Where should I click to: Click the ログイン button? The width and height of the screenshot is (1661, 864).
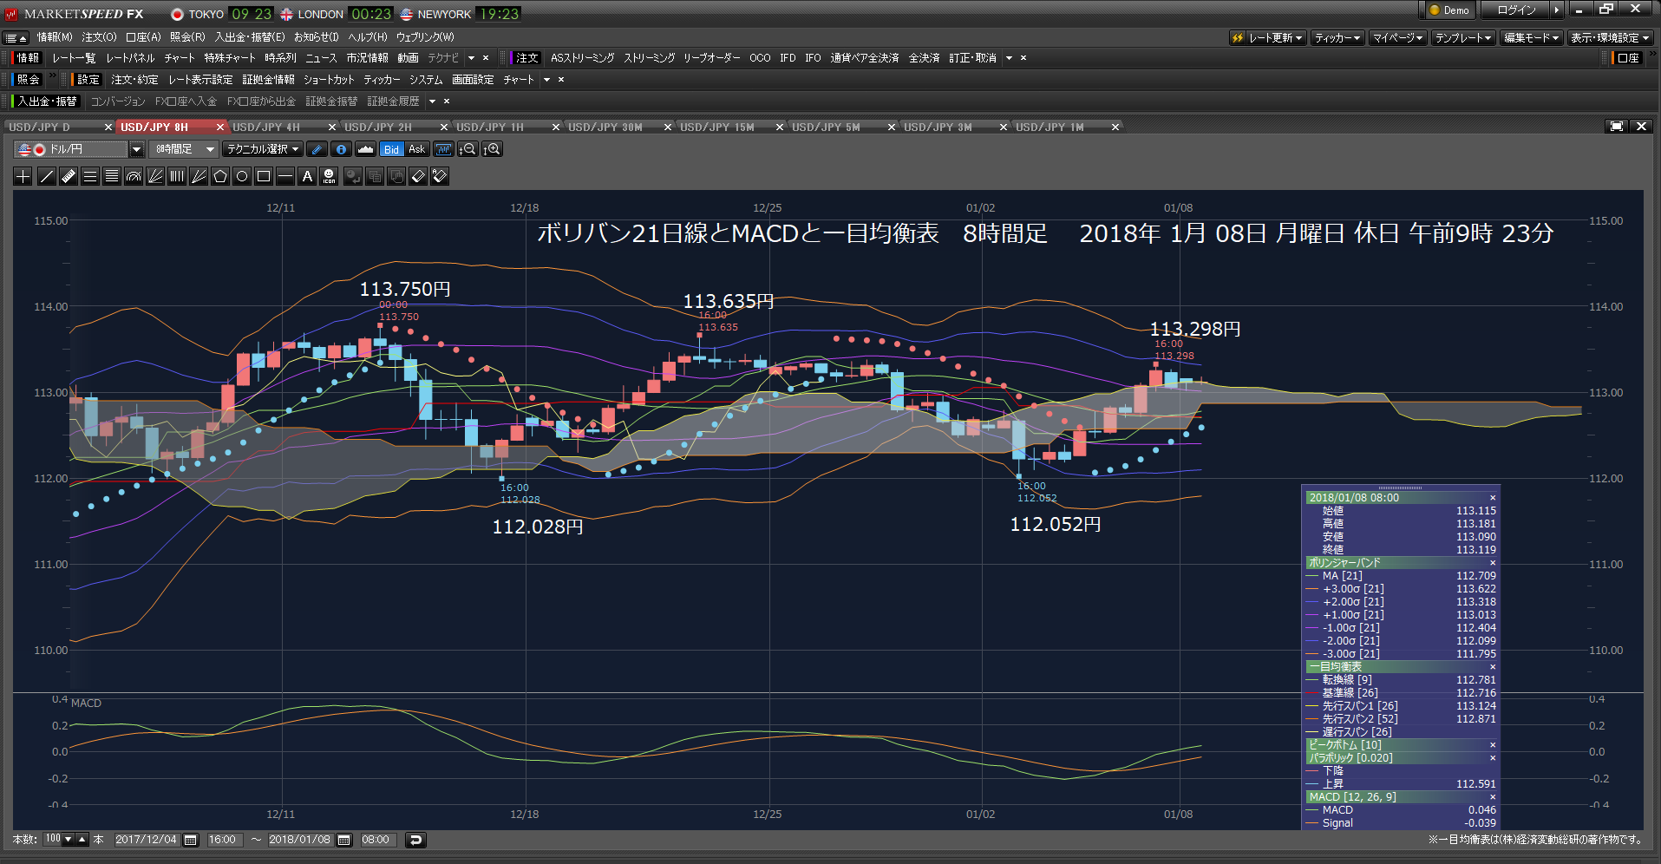pos(1516,10)
